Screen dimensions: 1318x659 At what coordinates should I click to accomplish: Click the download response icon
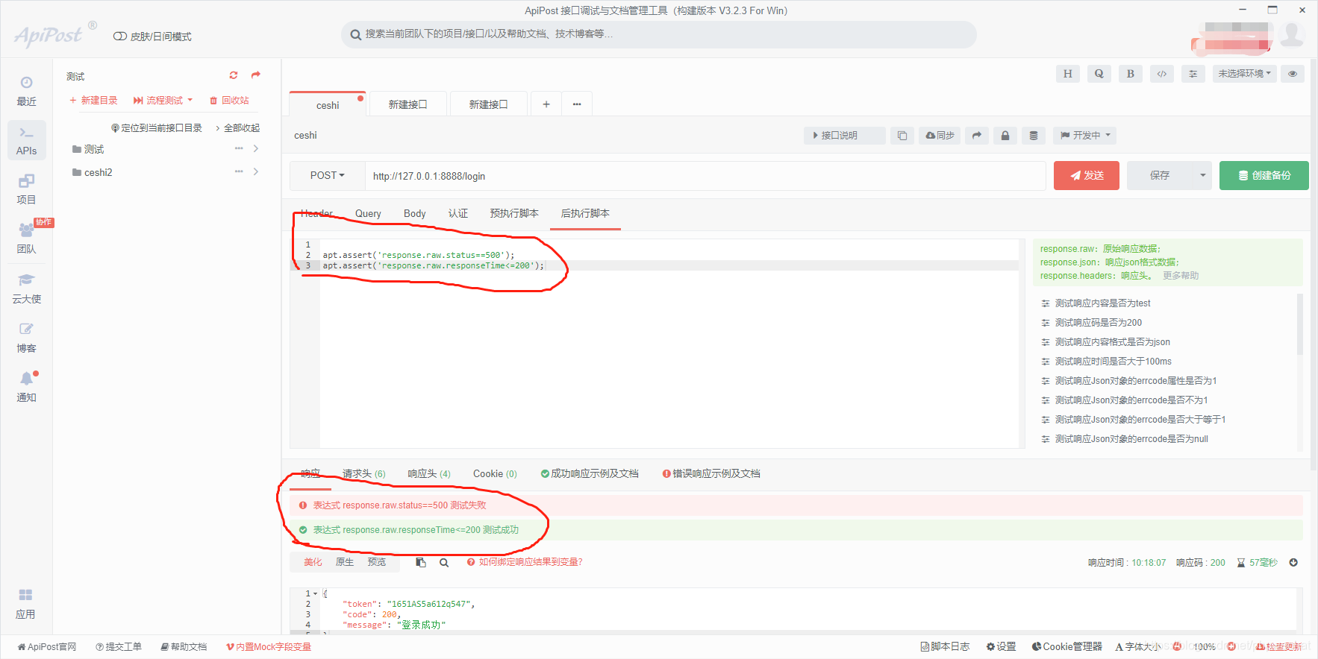[x=1293, y=563]
